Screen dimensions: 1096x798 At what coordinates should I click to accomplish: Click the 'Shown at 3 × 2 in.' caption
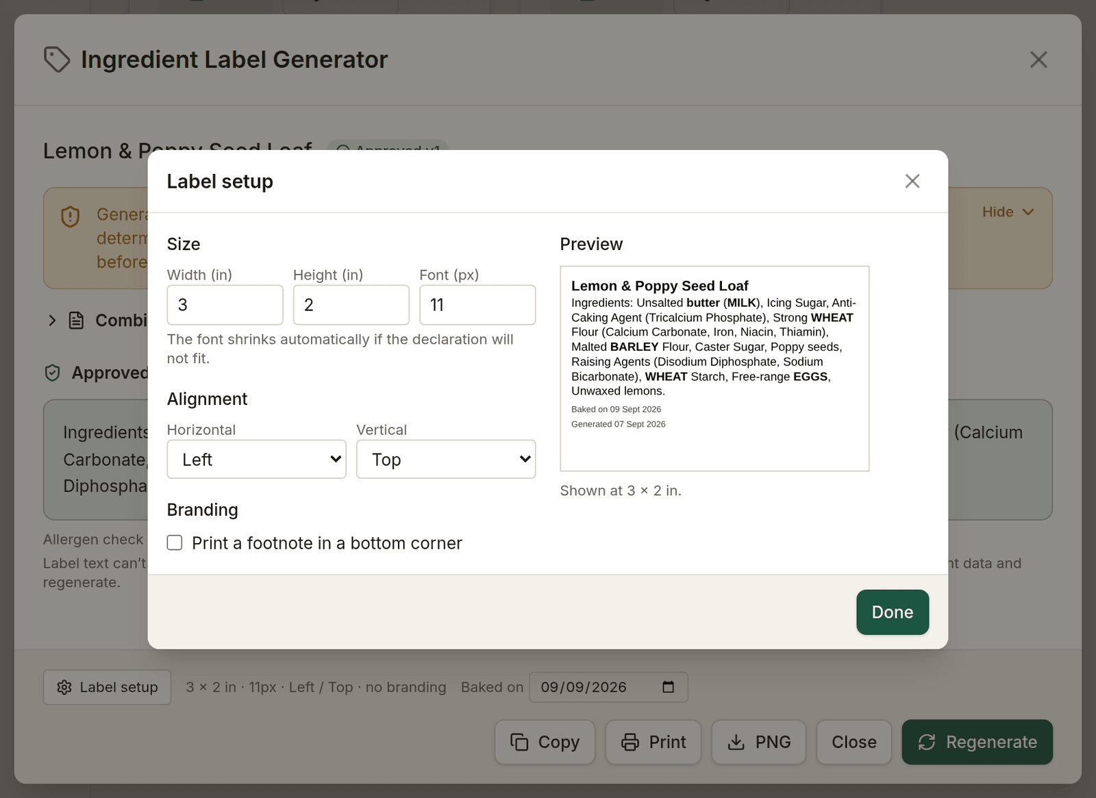tap(621, 490)
